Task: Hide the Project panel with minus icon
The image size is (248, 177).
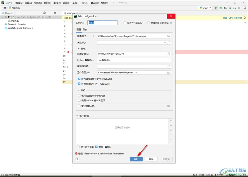Action: click(60, 13)
